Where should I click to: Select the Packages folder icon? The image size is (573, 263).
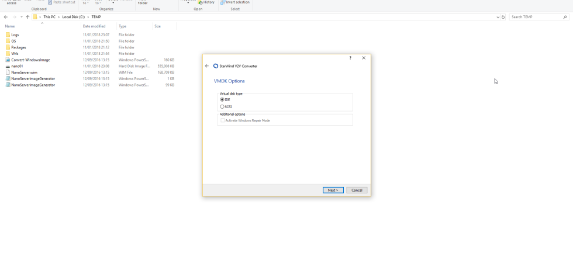(x=8, y=47)
